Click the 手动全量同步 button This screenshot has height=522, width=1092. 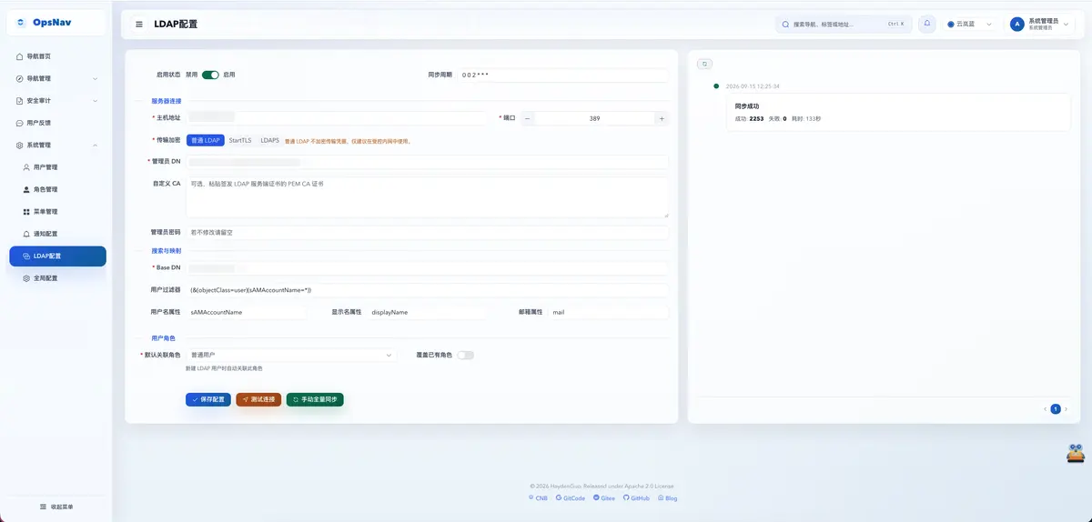click(x=315, y=399)
